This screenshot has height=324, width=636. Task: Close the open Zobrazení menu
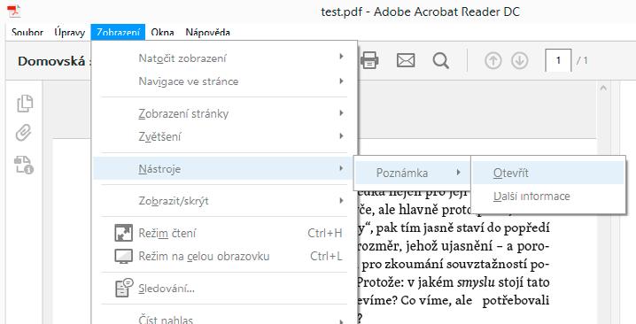(x=118, y=33)
